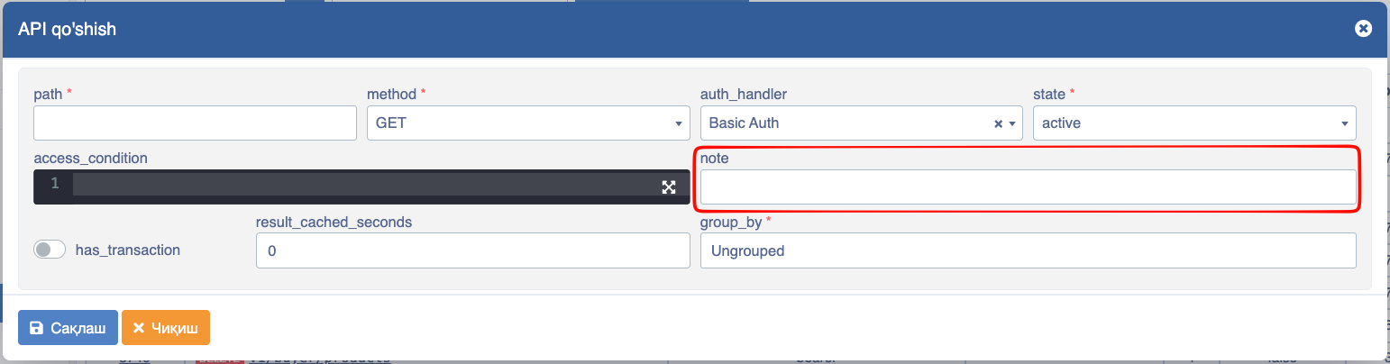This screenshot has height=364, width=1390.
Task: Click the X icon on Чиқиш button
Action: coord(139,328)
